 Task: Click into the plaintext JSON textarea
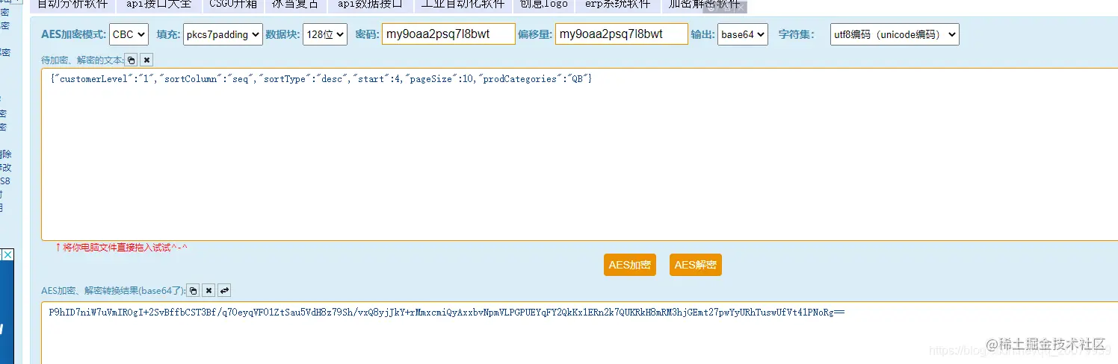(579, 154)
